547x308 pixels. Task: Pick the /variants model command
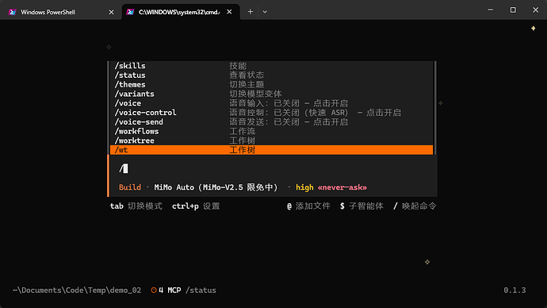click(271, 94)
